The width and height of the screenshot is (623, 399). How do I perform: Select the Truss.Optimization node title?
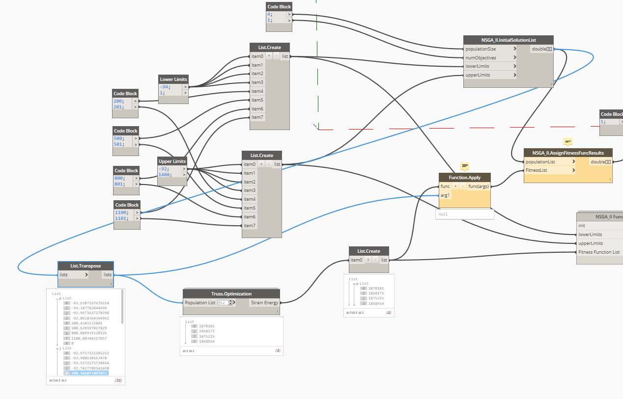click(x=231, y=293)
